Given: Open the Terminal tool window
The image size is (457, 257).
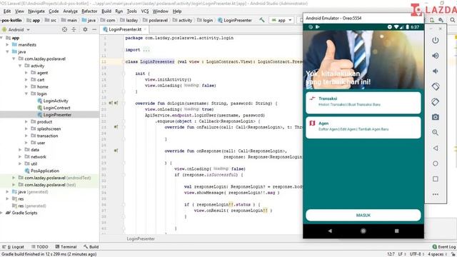Looking at the screenshot, I should tap(66, 247).
